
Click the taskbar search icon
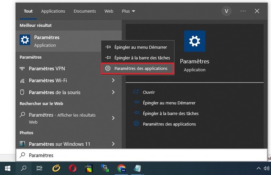tap(24, 168)
